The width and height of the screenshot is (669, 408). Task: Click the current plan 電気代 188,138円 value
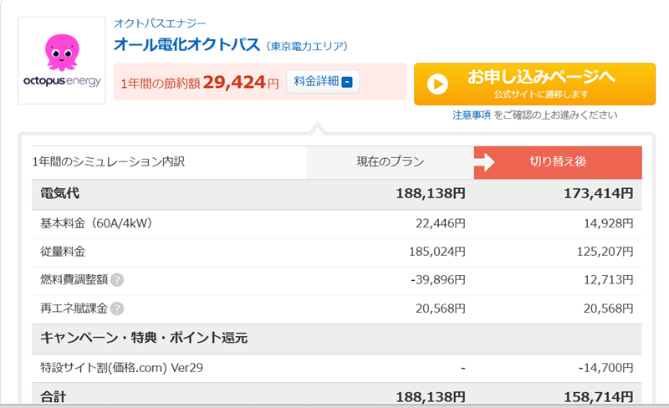pyautogui.click(x=431, y=193)
